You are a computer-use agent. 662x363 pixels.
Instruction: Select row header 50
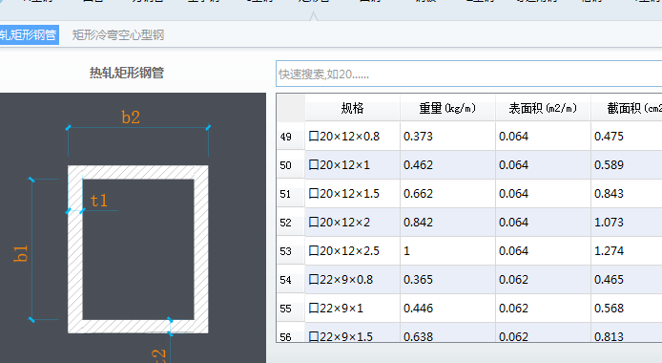[x=291, y=165]
